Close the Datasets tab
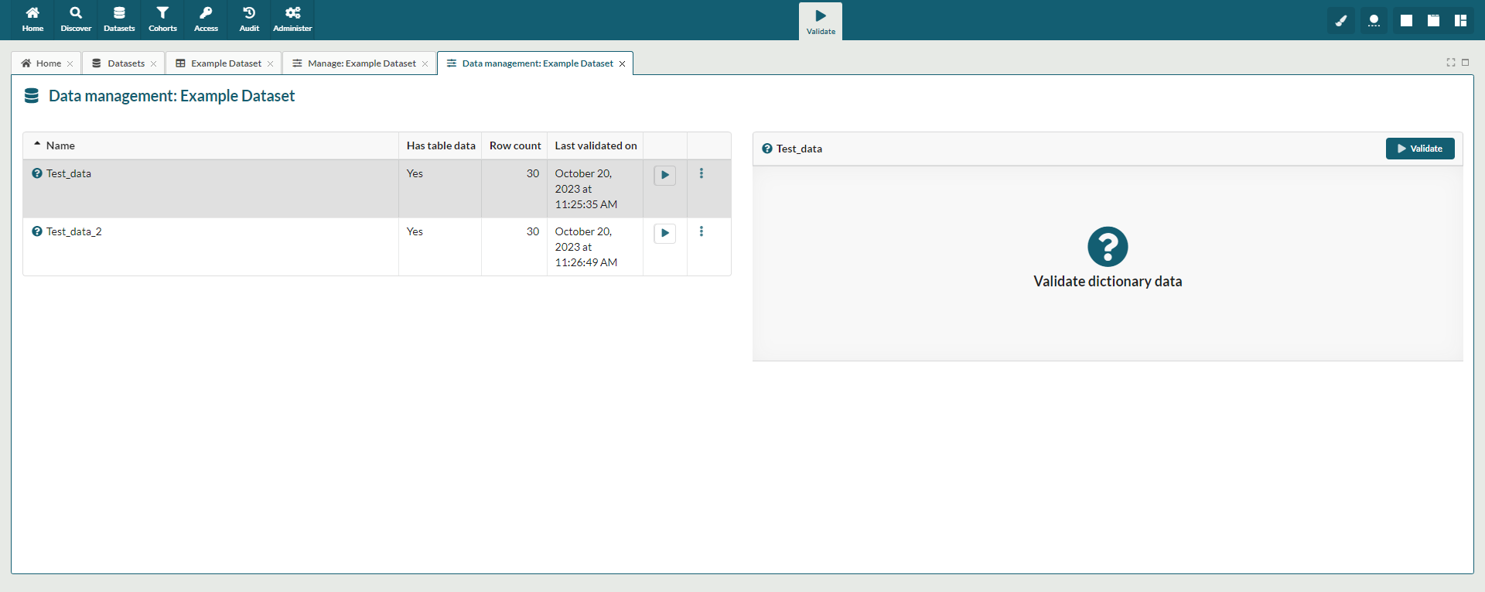The image size is (1485, 592). 154,64
